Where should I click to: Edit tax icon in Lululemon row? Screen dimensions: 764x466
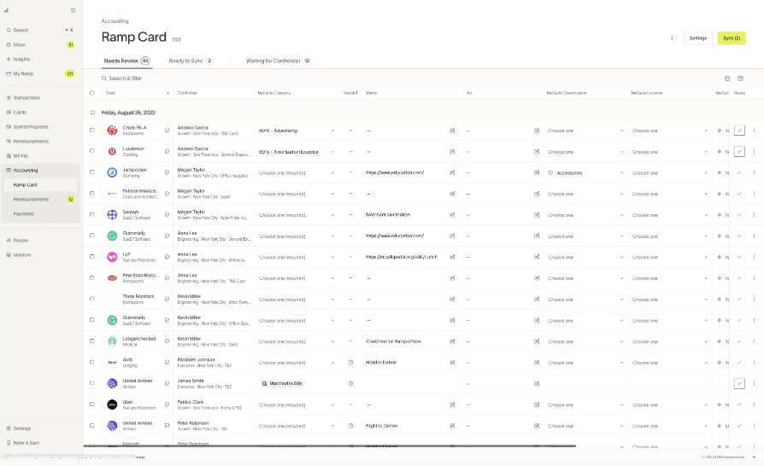(537, 152)
